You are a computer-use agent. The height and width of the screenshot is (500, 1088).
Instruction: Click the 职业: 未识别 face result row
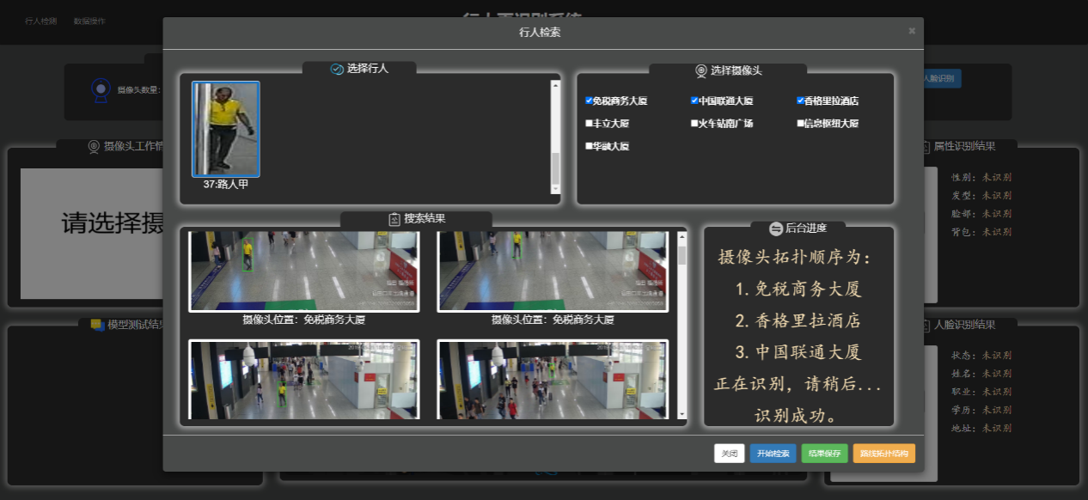981,392
